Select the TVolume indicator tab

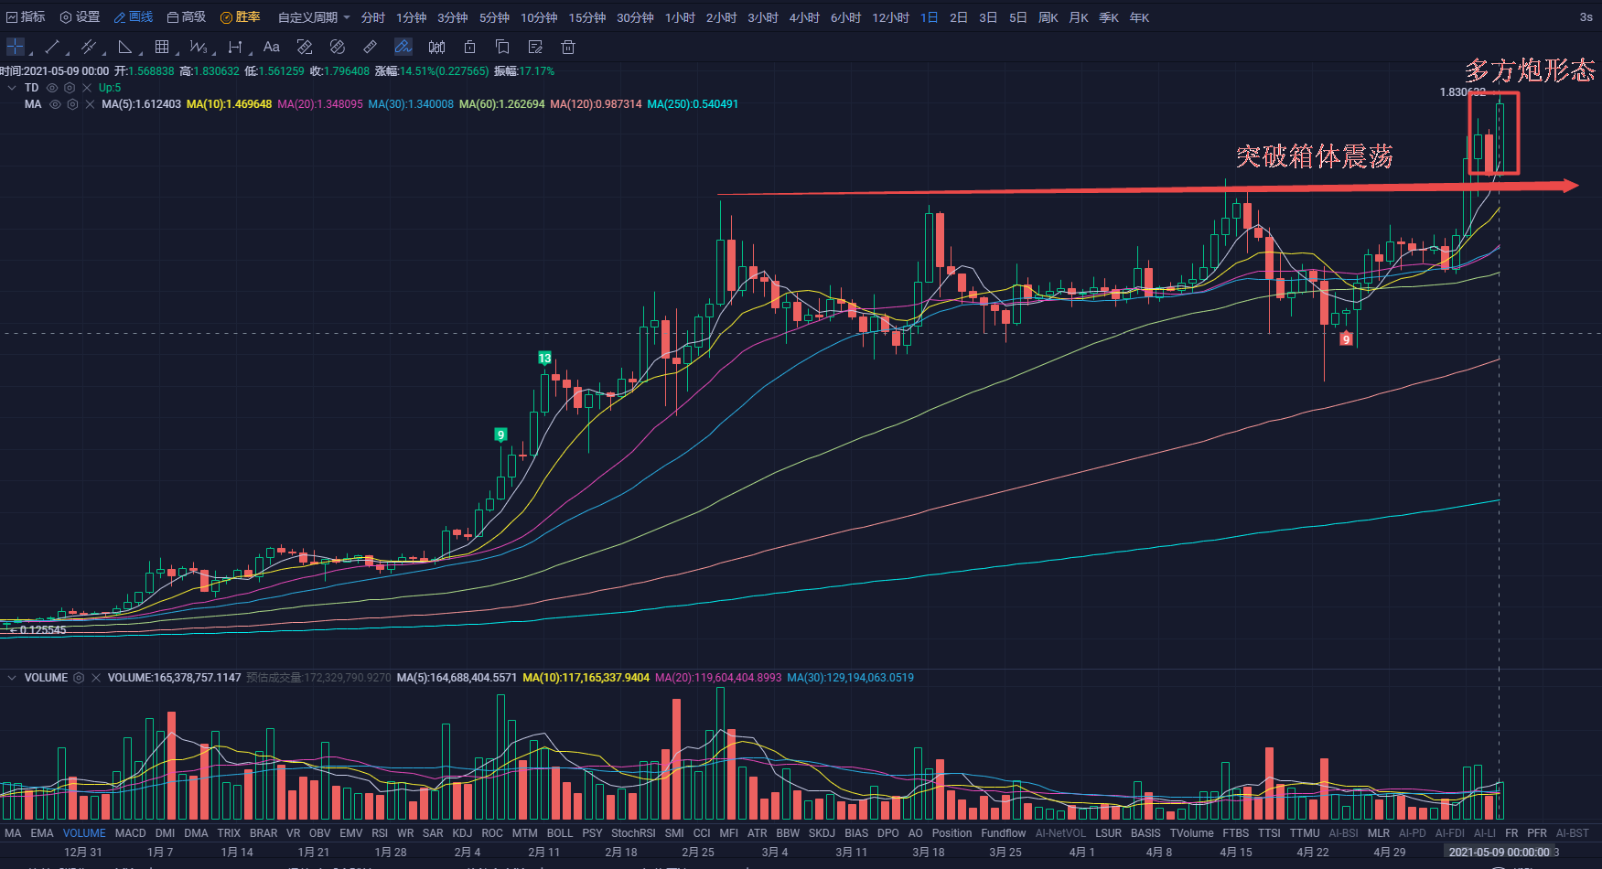[x=1192, y=833]
